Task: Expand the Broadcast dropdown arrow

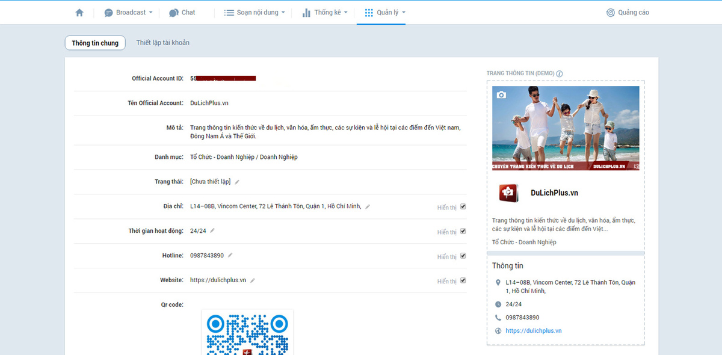Action: click(150, 13)
